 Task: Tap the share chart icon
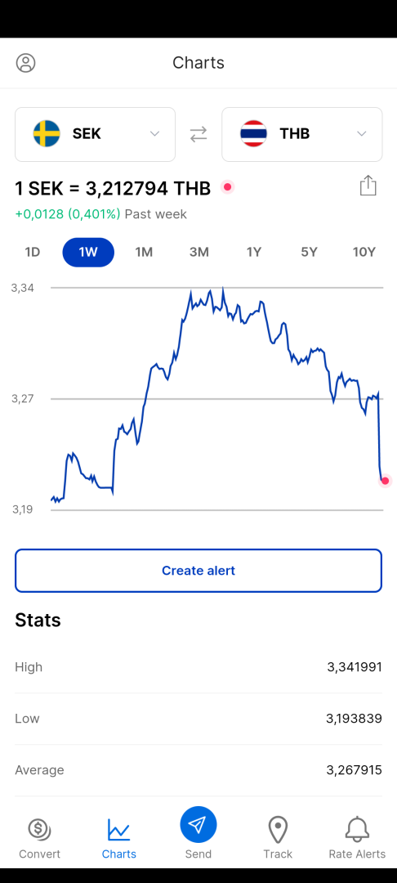tap(368, 186)
